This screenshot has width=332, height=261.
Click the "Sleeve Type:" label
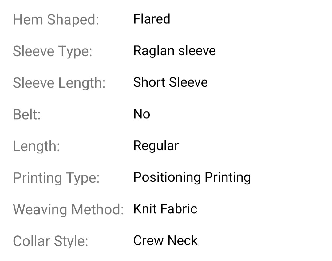click(52, 51)
